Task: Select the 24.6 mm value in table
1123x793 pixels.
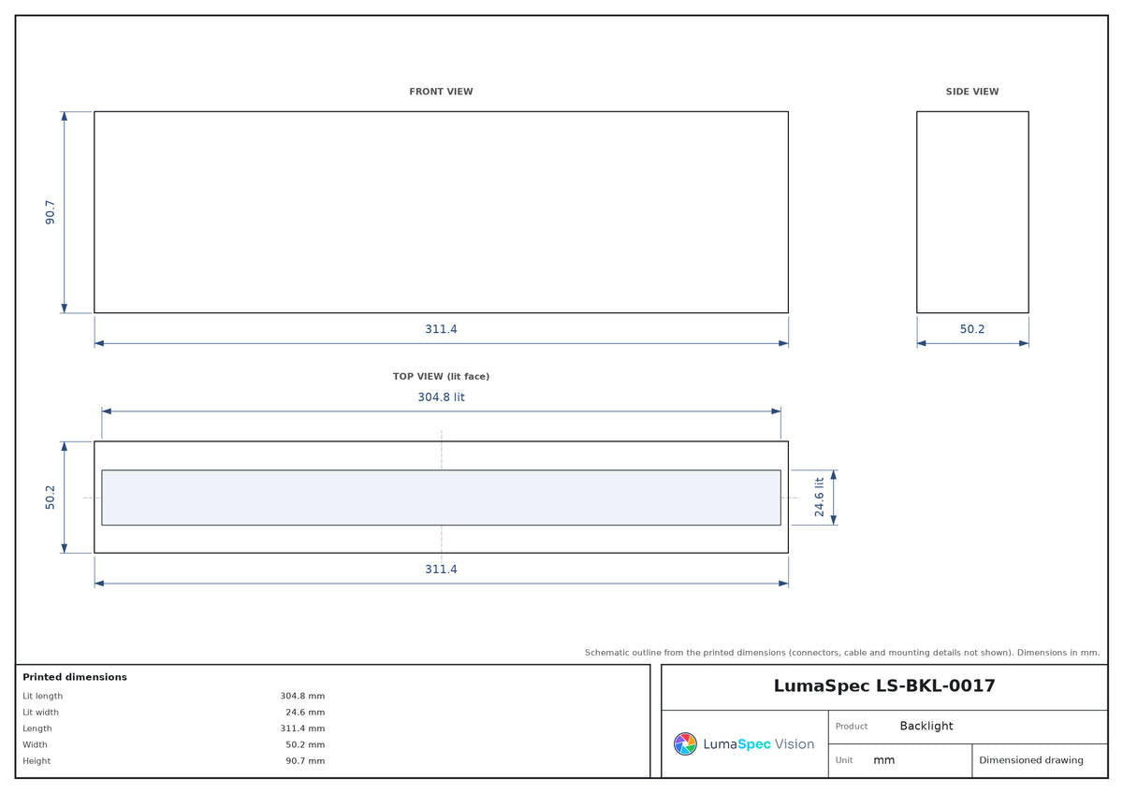Action: (x=305, y=713)
